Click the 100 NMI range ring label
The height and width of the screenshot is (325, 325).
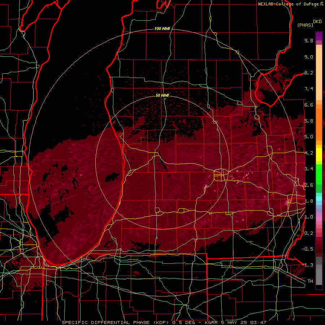tap(162, 29)
